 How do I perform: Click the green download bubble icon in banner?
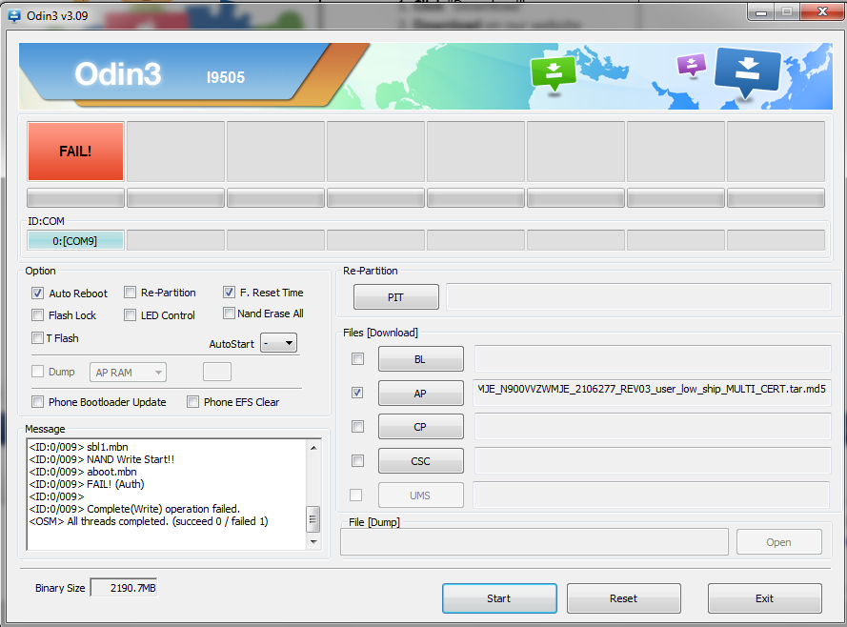(x=554, y=74)
